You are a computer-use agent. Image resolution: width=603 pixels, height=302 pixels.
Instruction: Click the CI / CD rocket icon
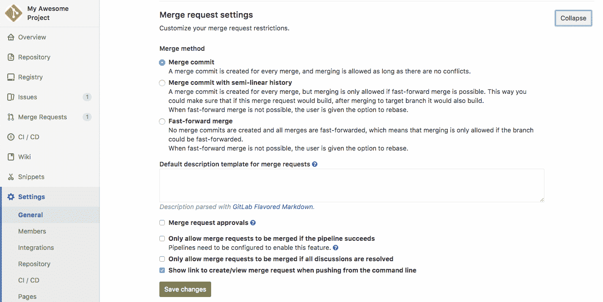10,137
